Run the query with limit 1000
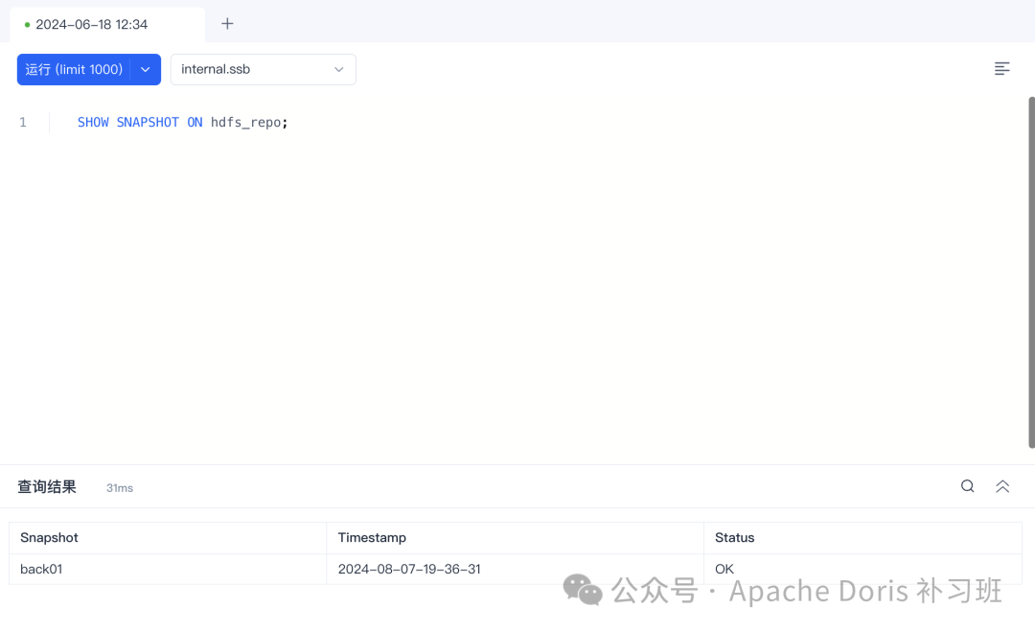This screenshot has height=632, width=1035. (74, 69)
